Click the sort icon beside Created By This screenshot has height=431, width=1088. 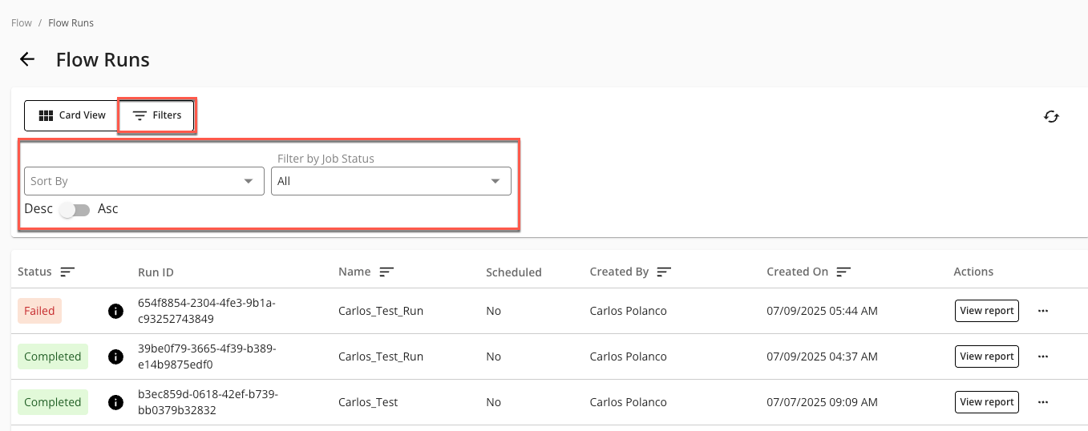pyautogui.click(x=664, y=272)
